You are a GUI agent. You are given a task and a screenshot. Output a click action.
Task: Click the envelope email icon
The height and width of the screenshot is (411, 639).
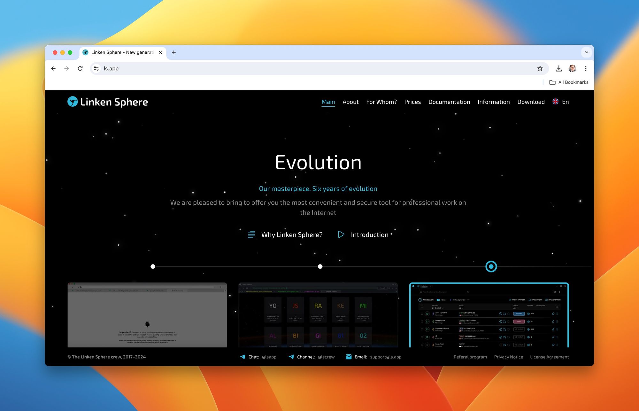click(349, 357)
